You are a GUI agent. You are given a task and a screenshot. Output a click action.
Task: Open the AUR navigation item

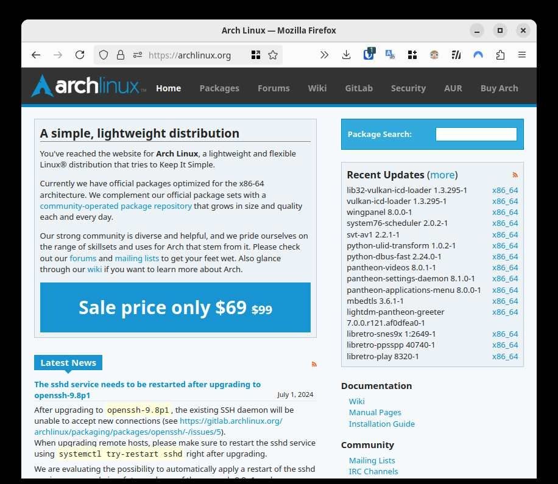(453, 88)
